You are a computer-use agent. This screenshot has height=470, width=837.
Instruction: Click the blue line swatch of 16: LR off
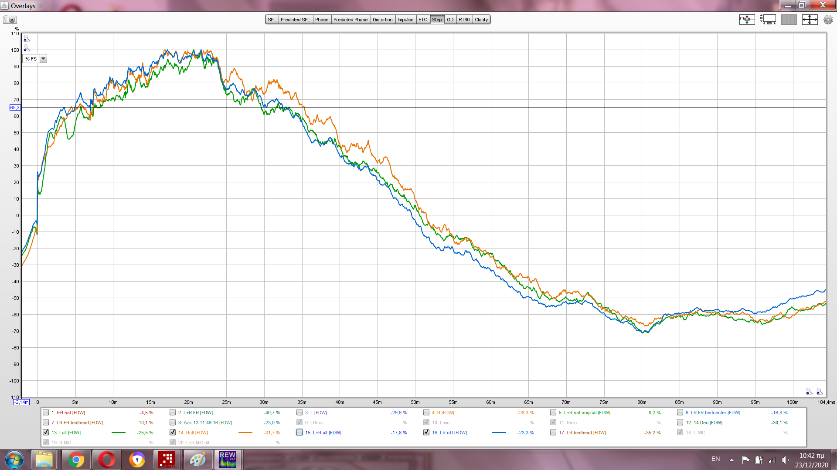point(499,433)
